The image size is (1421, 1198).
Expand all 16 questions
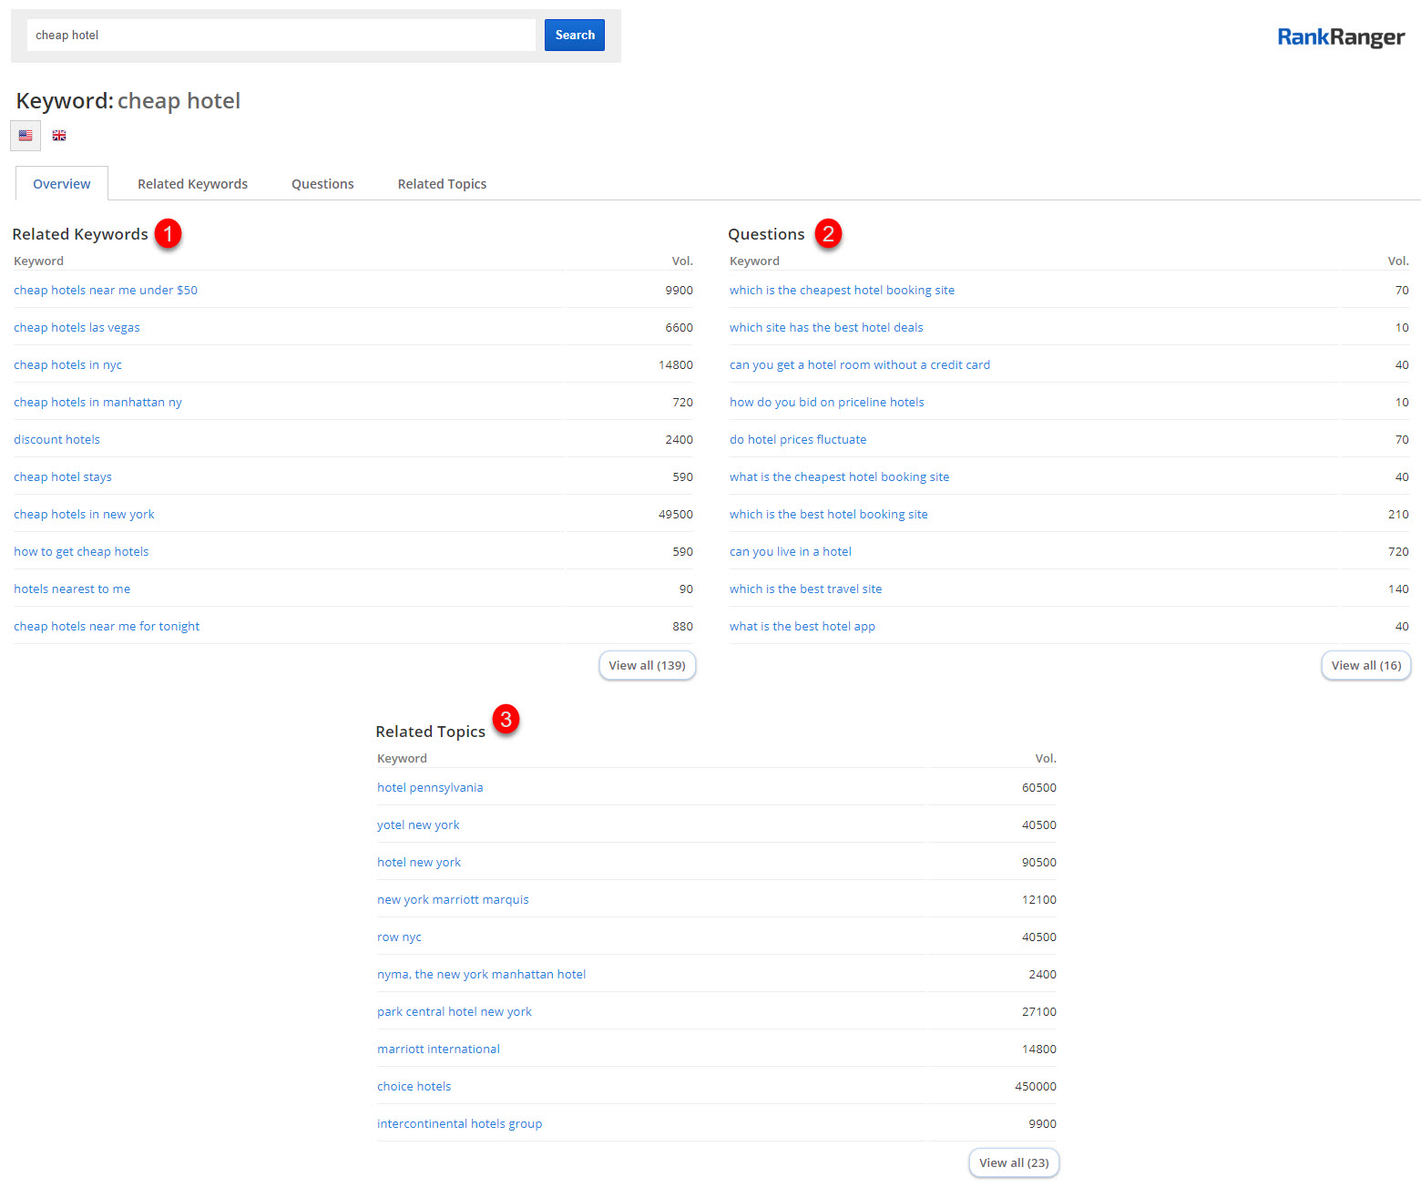click(x=1365, y=666)
